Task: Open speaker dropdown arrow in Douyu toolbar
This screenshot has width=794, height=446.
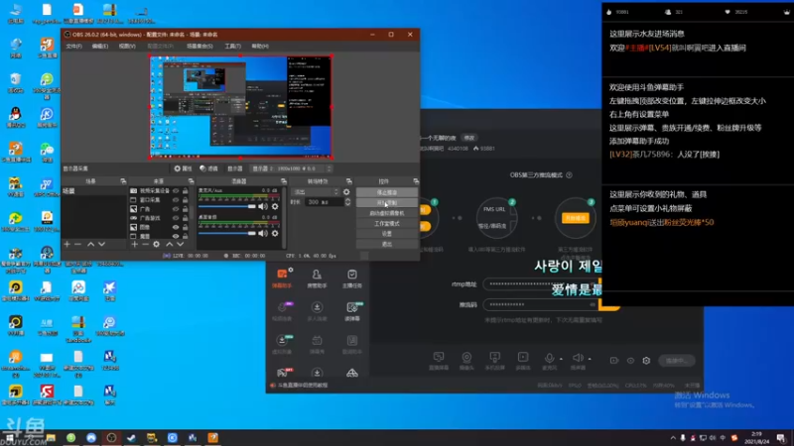Action: click(x=590, y=359)
